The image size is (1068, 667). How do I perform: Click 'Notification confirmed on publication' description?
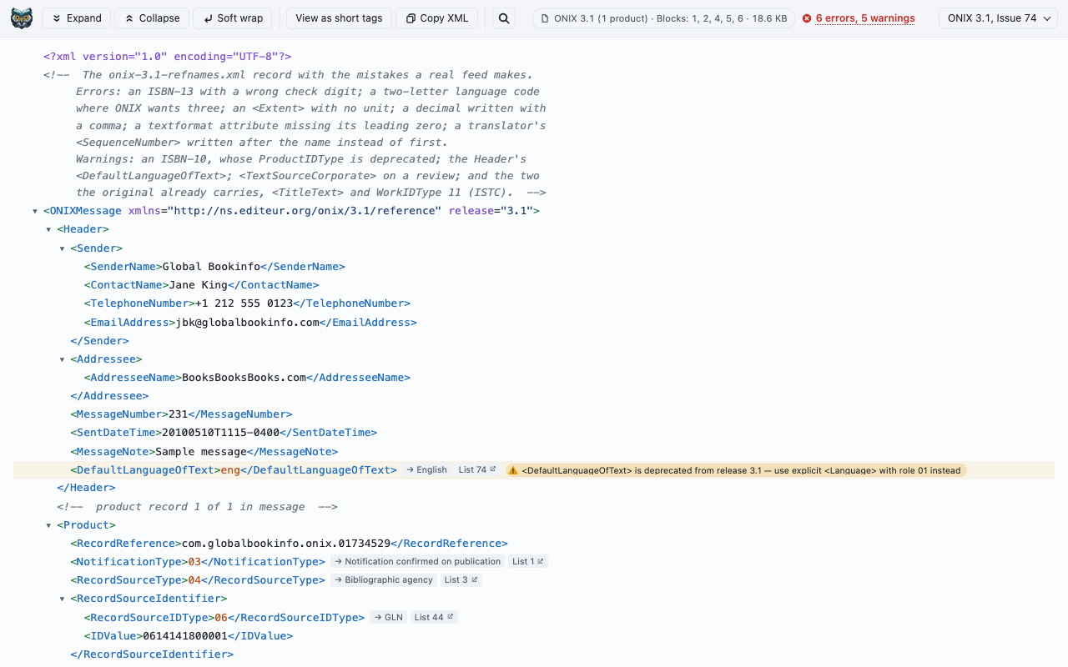(418, 562)
